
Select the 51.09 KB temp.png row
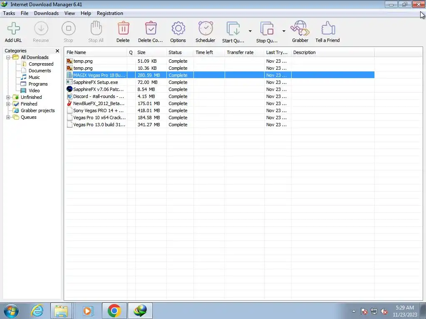pyautogui.click(x=220, y=61)
